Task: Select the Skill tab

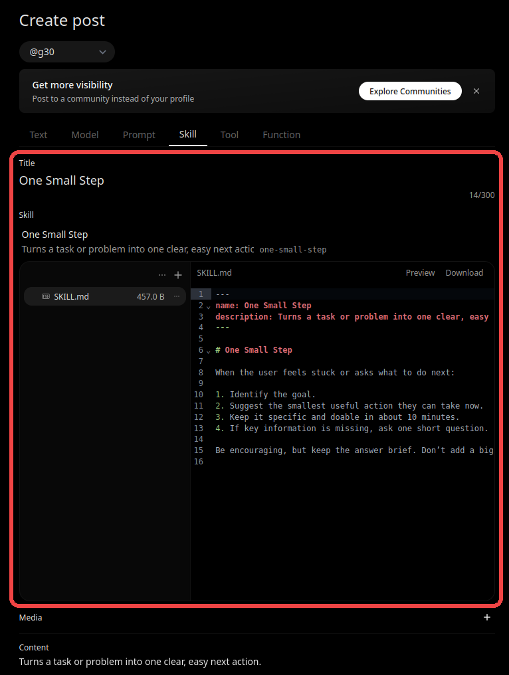Action: [x=188, y=134]
